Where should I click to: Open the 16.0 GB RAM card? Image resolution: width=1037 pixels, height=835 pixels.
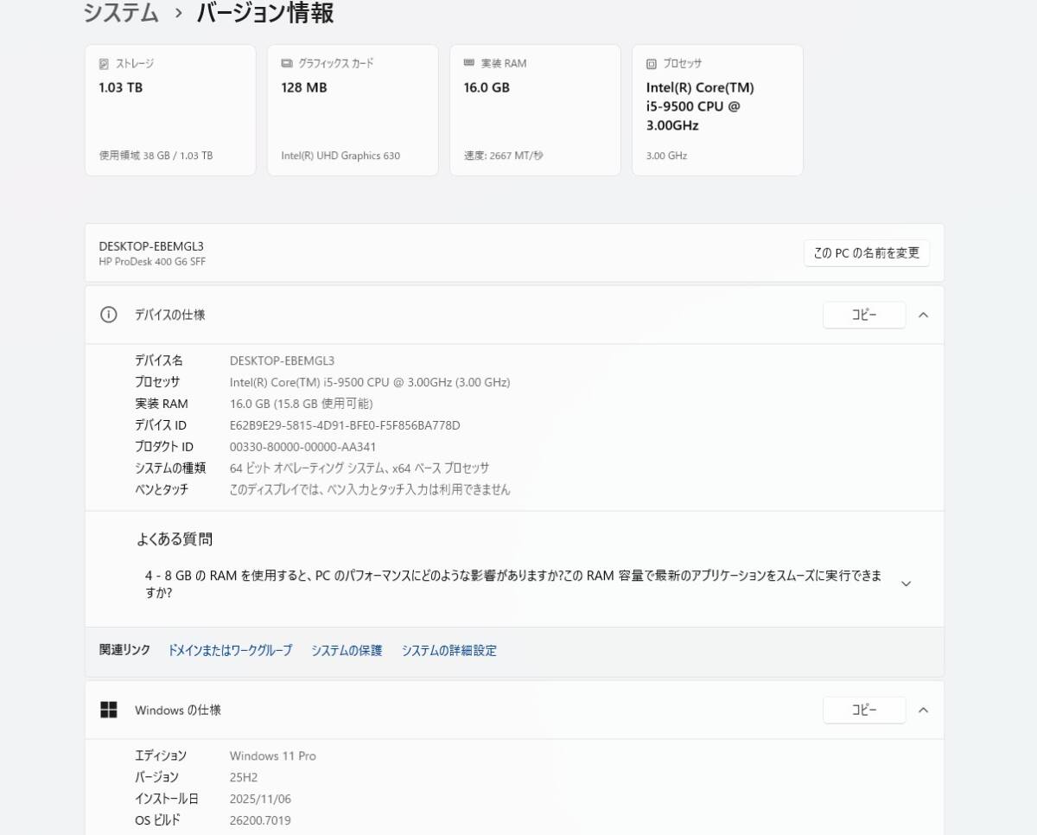click(535, 111)
